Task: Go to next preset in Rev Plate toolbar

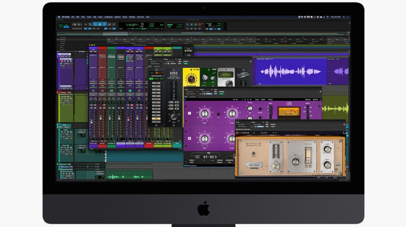Action: [276, 132]
